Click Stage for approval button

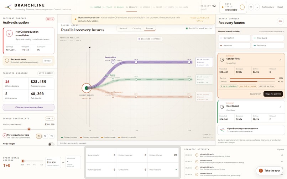coord(273,94)
